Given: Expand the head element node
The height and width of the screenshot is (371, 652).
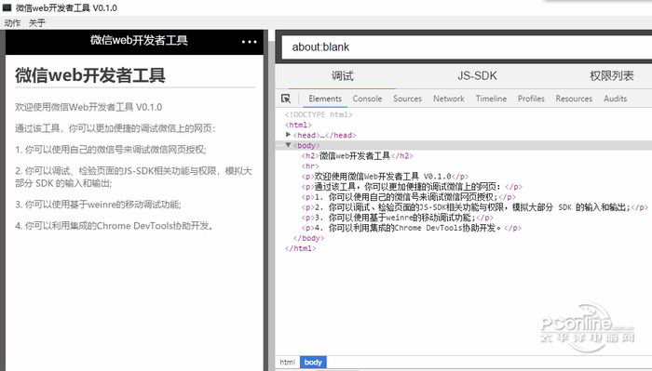Looking at the screenshot, I should [x=288, y=135].
